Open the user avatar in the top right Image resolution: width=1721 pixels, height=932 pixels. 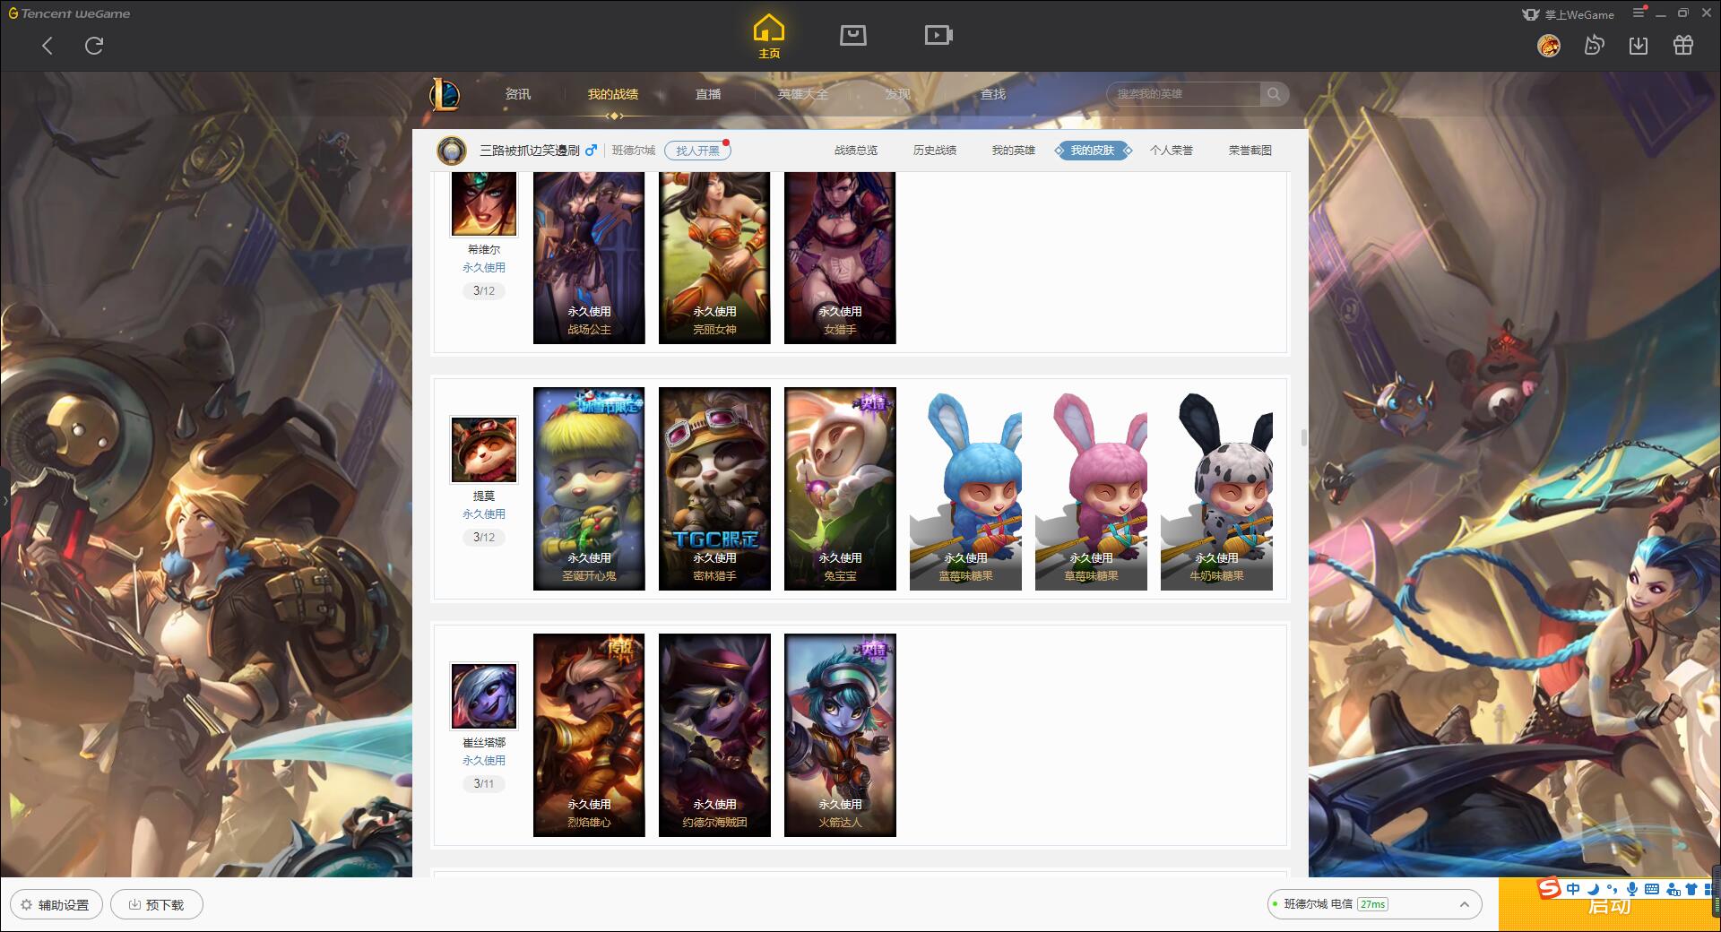click(1549, 45)
